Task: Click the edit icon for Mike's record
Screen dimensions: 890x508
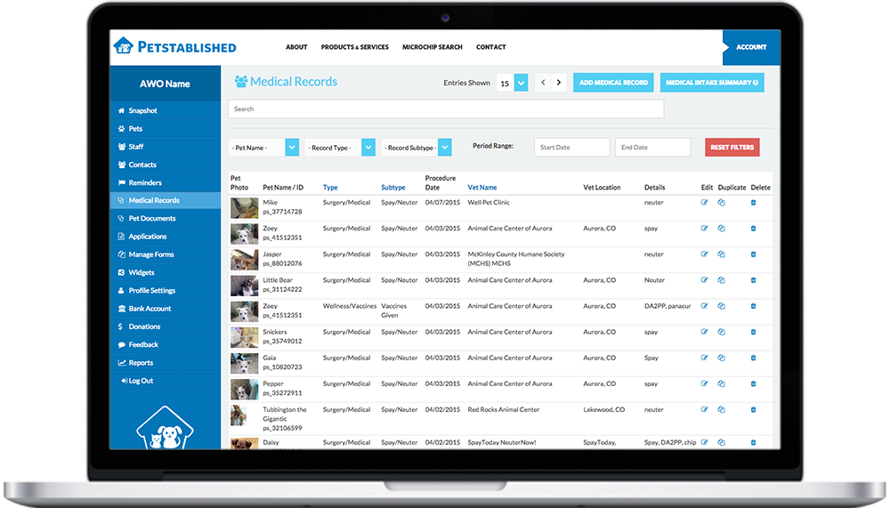Action: (x=705, y=203)
